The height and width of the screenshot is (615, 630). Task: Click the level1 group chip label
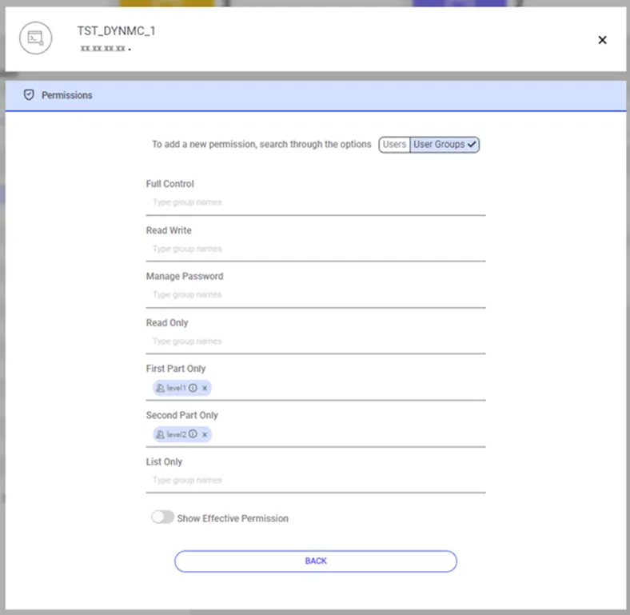[176, 388]
